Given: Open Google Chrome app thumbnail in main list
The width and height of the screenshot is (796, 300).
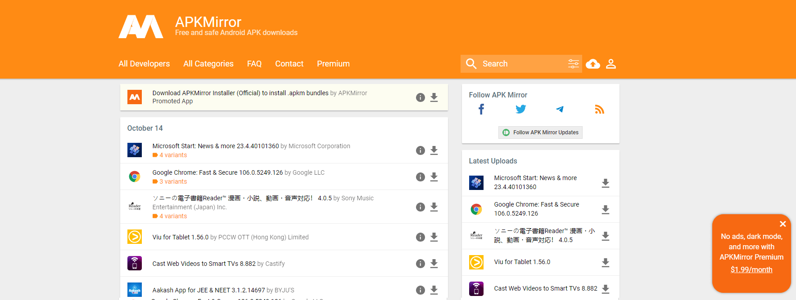Looking at the screenshot, I should [135, 176].
